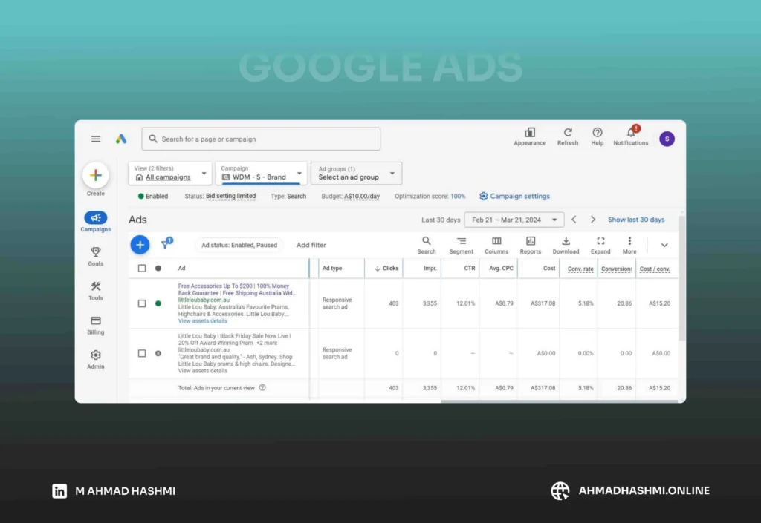Image resolution: width=761 pixels, height=523 pixels.
Task: Open the Appearance settings icon
Action: [530, 133]
